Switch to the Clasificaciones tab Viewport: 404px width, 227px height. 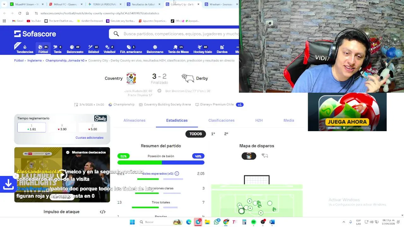pyautogui.click(x=221, y=120)
